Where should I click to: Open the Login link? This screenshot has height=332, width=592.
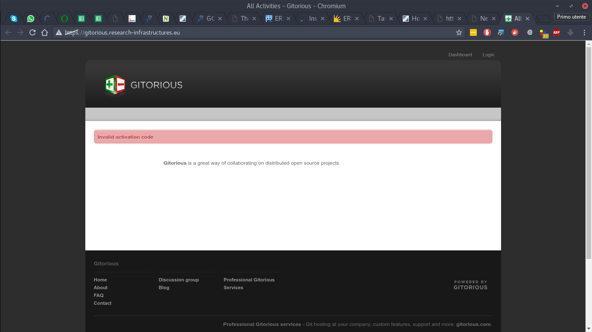pos(488,54)
